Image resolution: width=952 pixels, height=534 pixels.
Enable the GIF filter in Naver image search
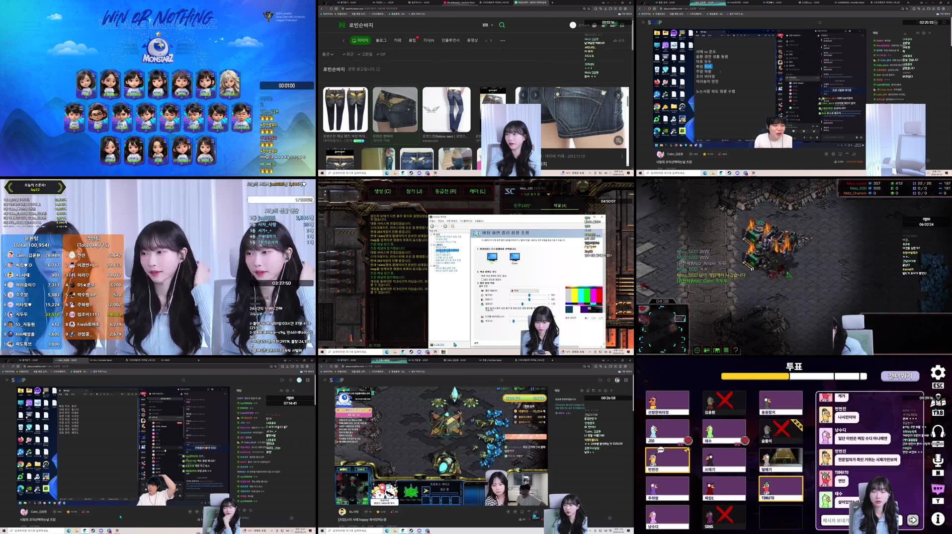pos(381,55)
